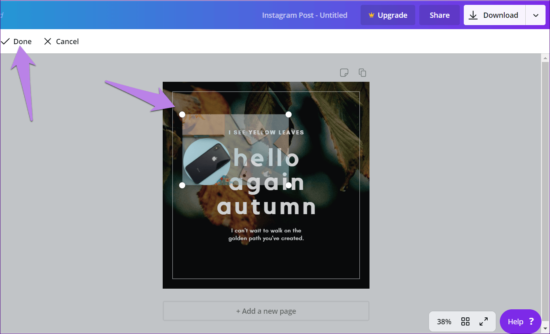Open the Upgrade option
The width and height of the screenshot is (550, 334).
[388, 15]
